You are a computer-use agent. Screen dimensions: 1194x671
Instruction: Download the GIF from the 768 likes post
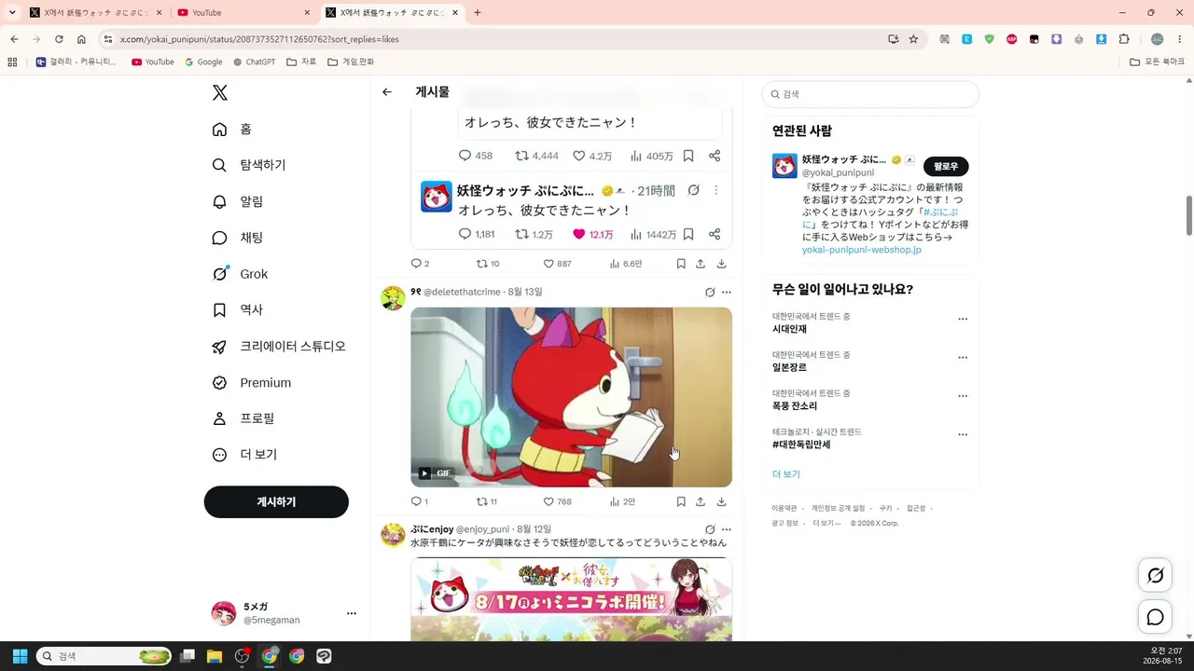(x=721, y=501)
